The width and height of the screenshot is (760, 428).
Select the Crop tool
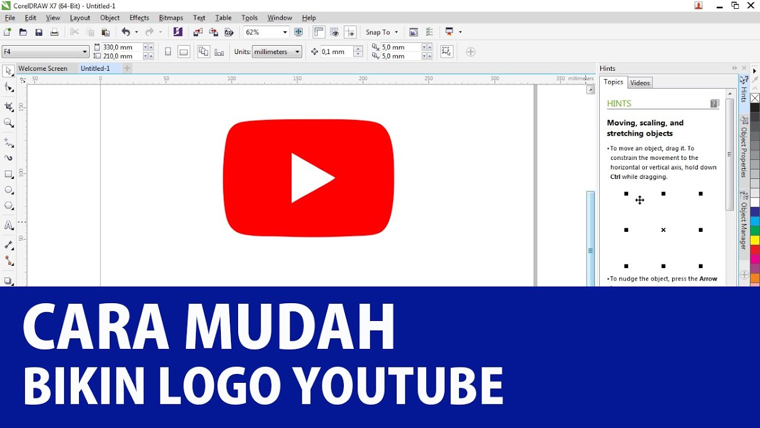[8, 107]
